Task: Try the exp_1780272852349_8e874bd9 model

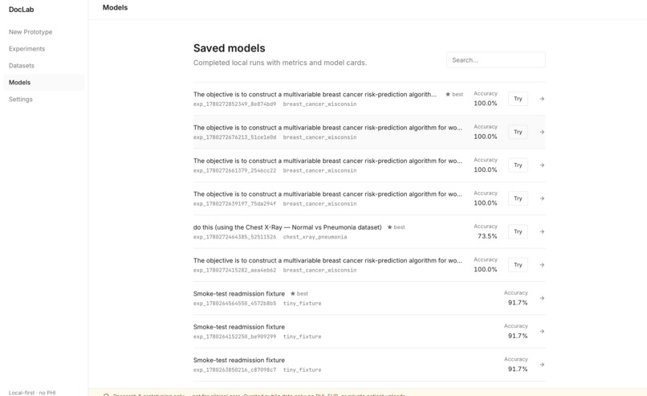Action: pyautogui.click(x=518, y=99)
